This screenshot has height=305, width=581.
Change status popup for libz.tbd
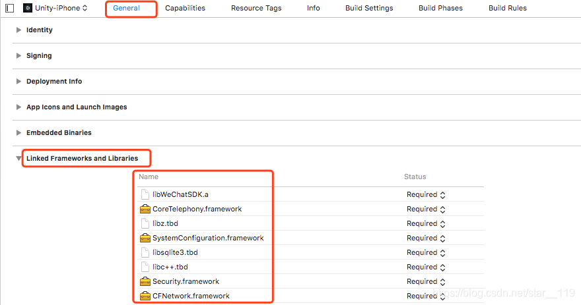(426, 223)
